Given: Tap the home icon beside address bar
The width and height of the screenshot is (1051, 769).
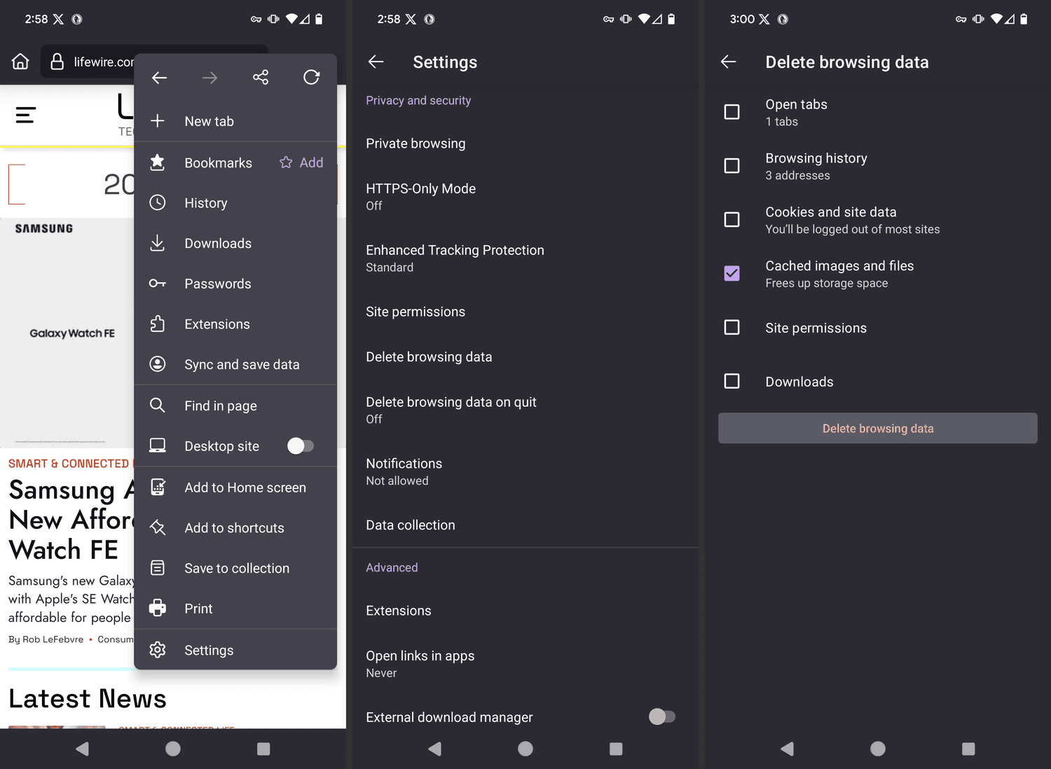Looking at the screenshot, I should click(x=20, y=62).
